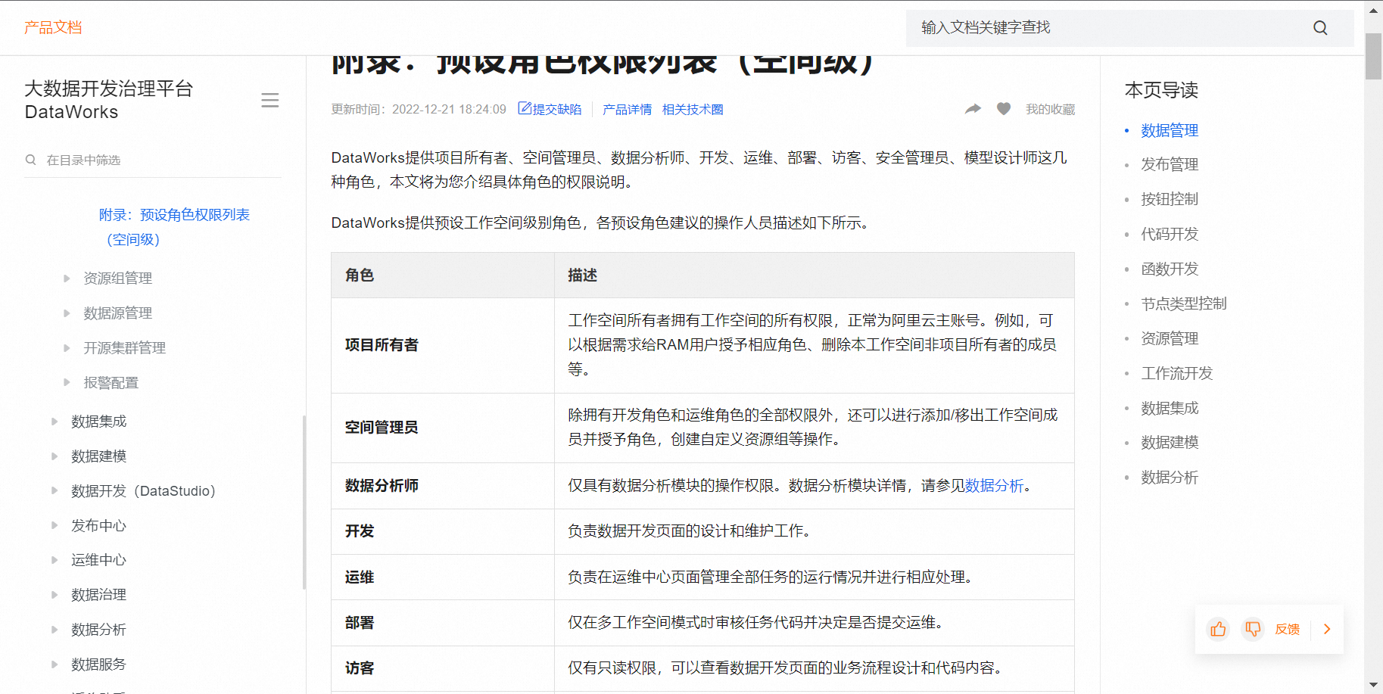The image size is (1383, 694).
Task: Click the scrollbar up arrow
Action: click(1373, 10)
